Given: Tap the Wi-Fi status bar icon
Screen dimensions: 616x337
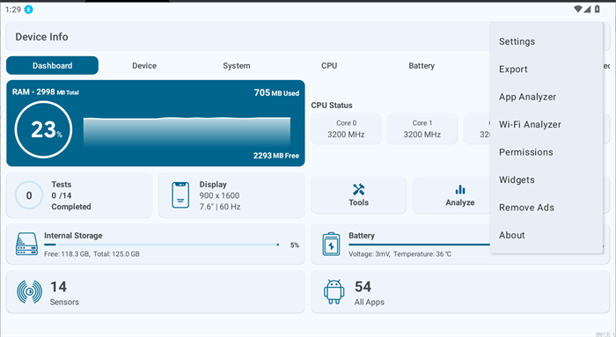Looking at the screenshot, I should pyautogui.click(x=577, y=9).
